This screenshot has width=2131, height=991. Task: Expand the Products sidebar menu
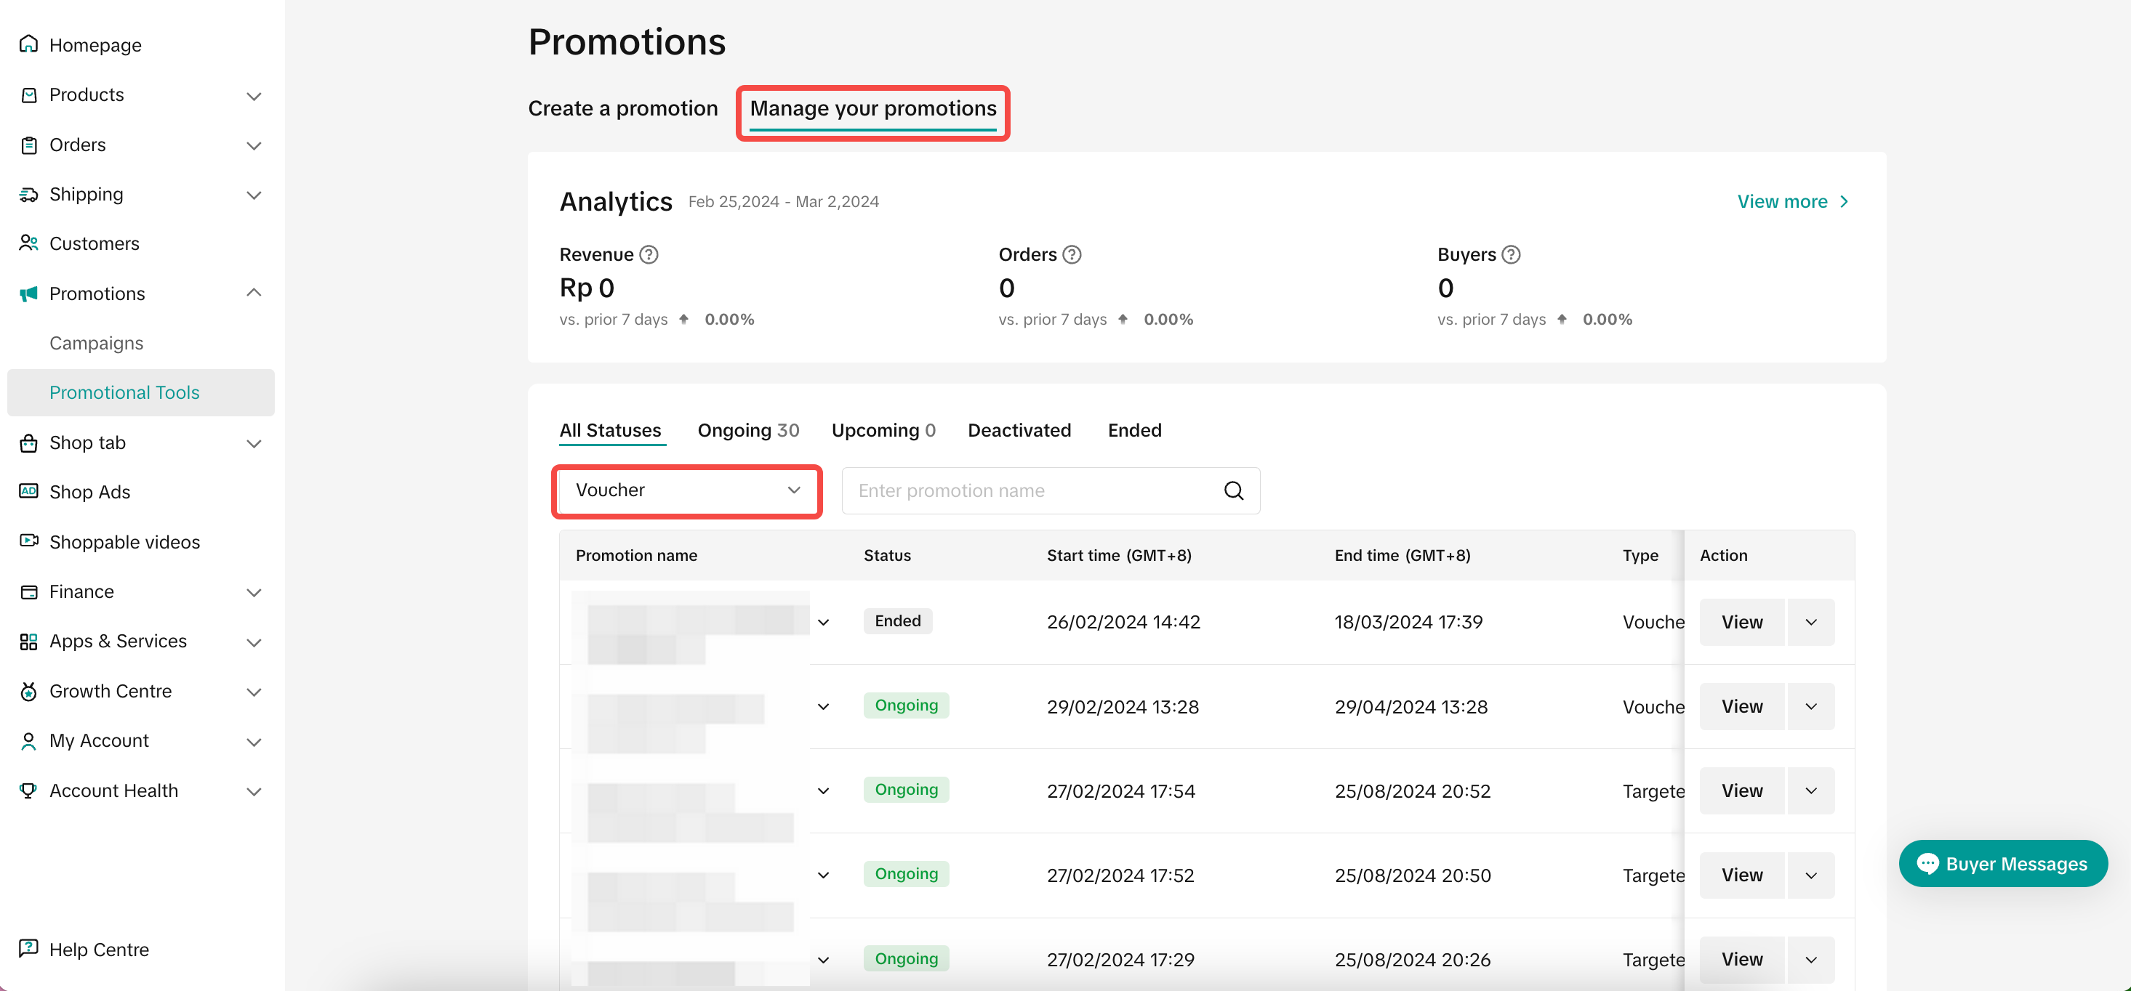coord(254,96)
